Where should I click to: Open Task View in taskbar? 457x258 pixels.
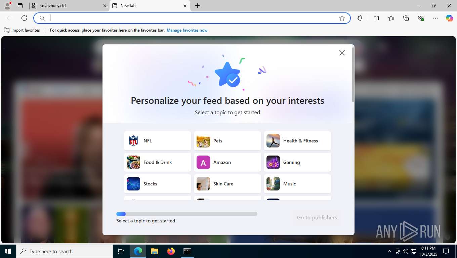click(121, 251)
